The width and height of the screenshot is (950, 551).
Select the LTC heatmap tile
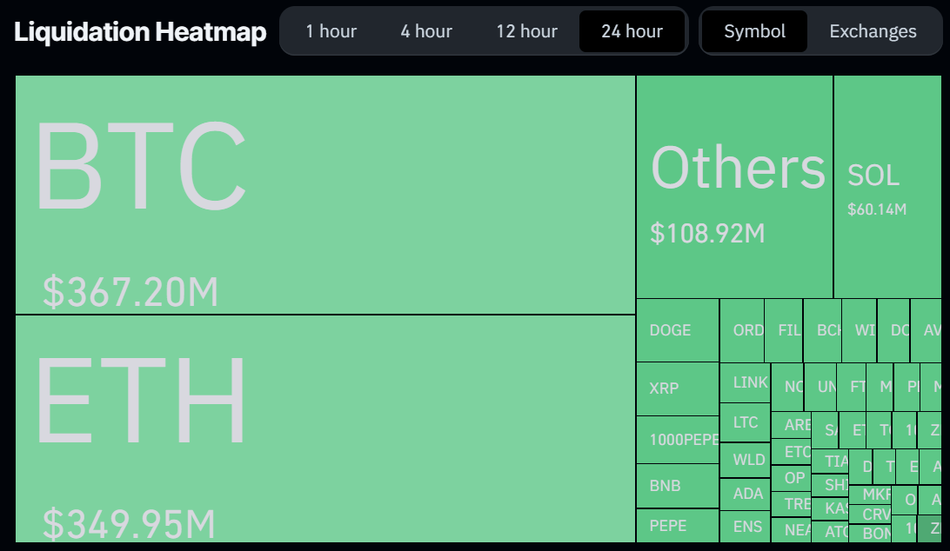(x=745, y=422)
